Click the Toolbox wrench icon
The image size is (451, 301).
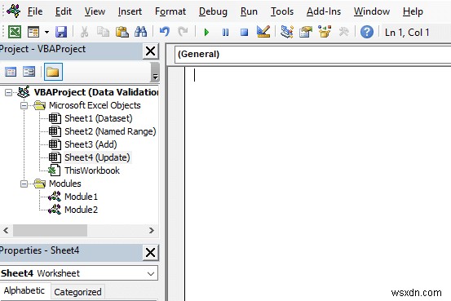click(x=343, y=32)
